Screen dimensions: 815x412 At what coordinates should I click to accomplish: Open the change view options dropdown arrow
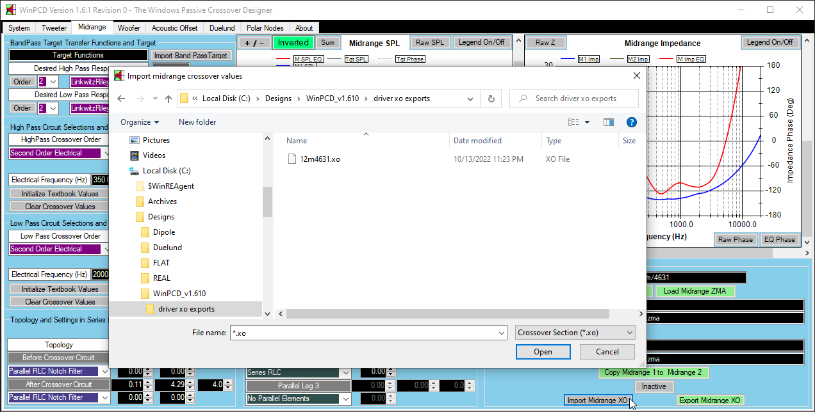(587, 122)
